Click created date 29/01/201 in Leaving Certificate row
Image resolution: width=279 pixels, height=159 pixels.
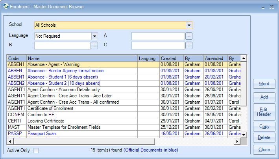pos(172,121)
